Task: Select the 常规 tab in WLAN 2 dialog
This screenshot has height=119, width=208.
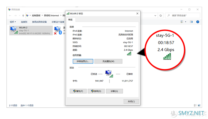Action: click(x=70, y=20)
